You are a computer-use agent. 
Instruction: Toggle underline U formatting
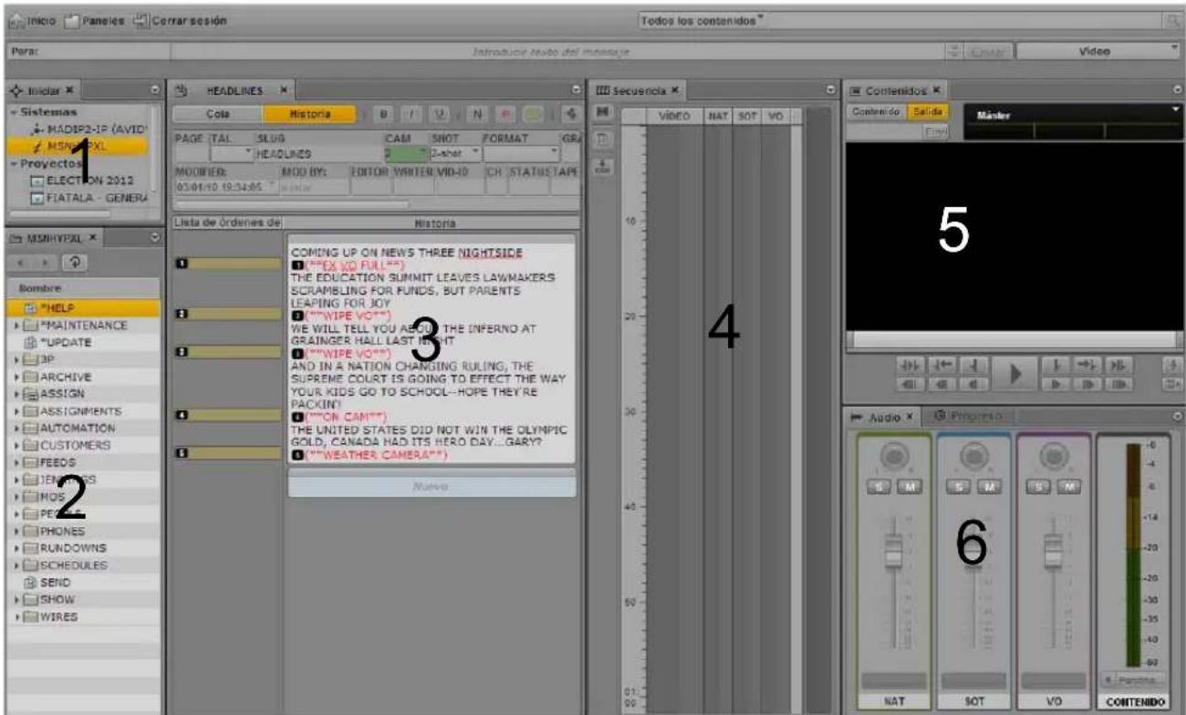point(442,115)
